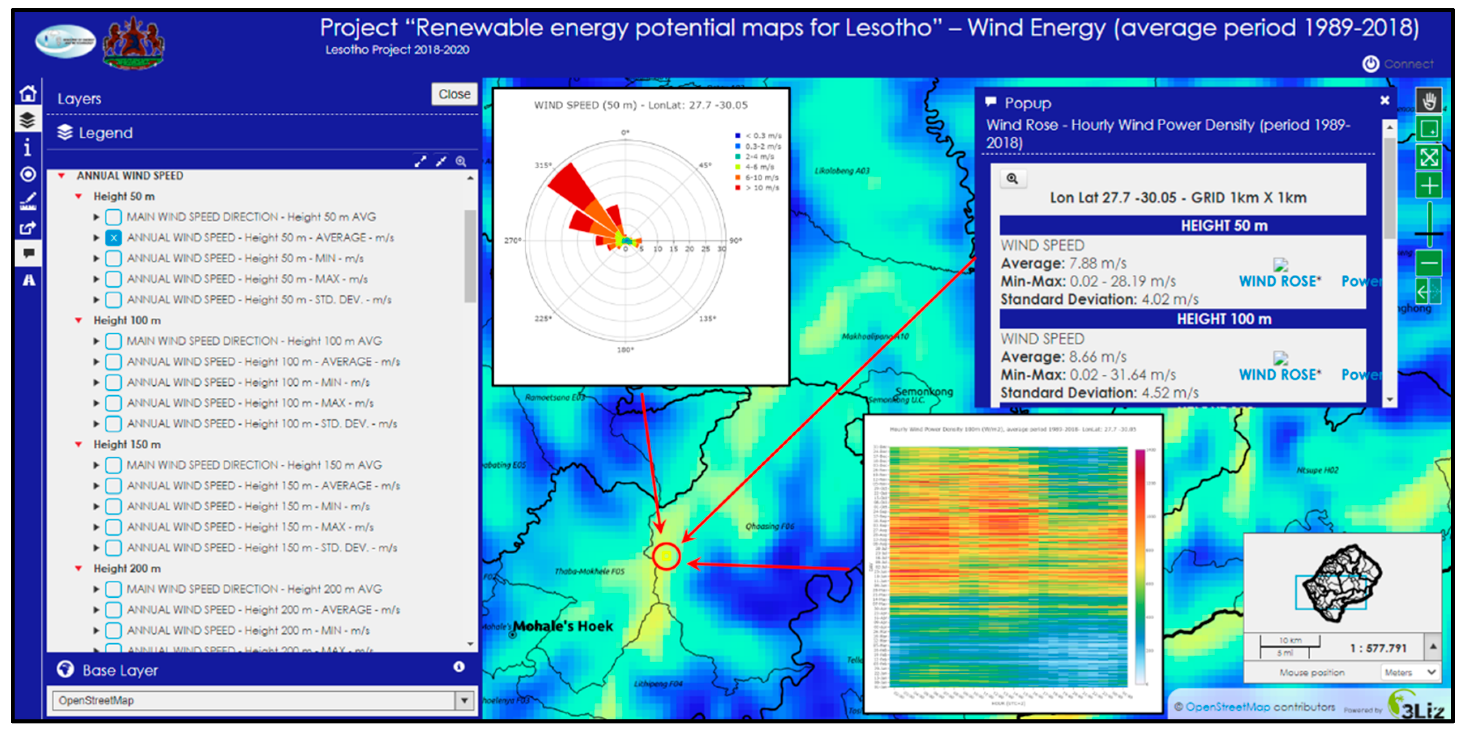Screen dimensions: 1465x736
Task: Collapse the Height 100 m group
Action: (79, 320)
